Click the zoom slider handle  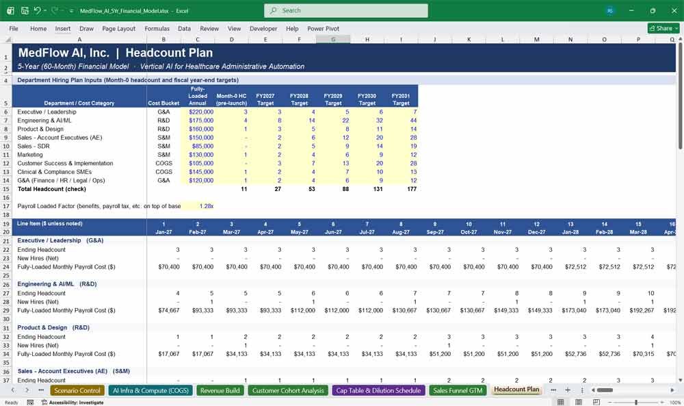(x=636, y=402)
